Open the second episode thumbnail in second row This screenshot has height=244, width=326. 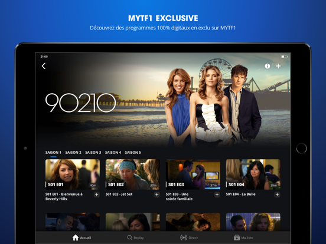point(133,222)
